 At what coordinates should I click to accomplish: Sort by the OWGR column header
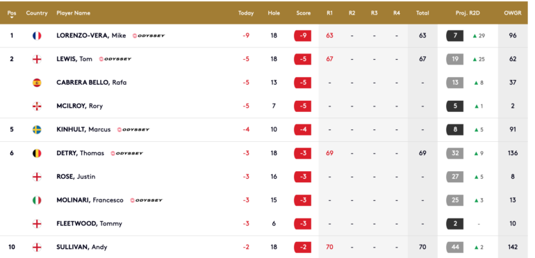coord(513,13)
